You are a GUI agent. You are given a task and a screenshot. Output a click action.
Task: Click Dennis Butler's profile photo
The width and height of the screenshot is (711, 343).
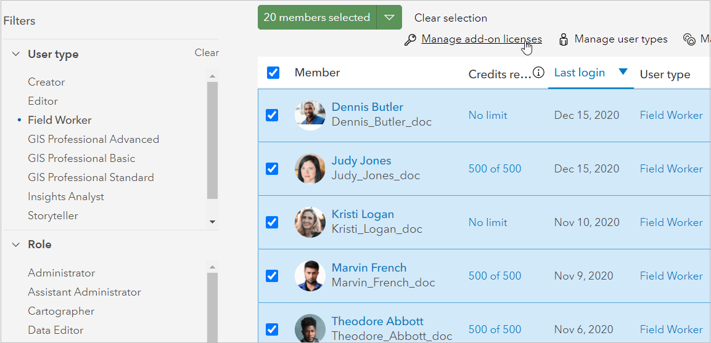click(x=310, y=115)
